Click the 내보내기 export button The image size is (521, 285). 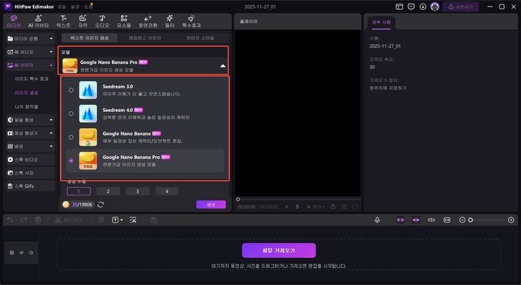(x=460, y=7)
